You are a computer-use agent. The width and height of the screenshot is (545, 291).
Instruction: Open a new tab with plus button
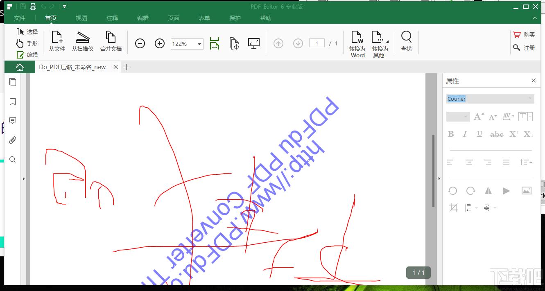click(127, 67)
